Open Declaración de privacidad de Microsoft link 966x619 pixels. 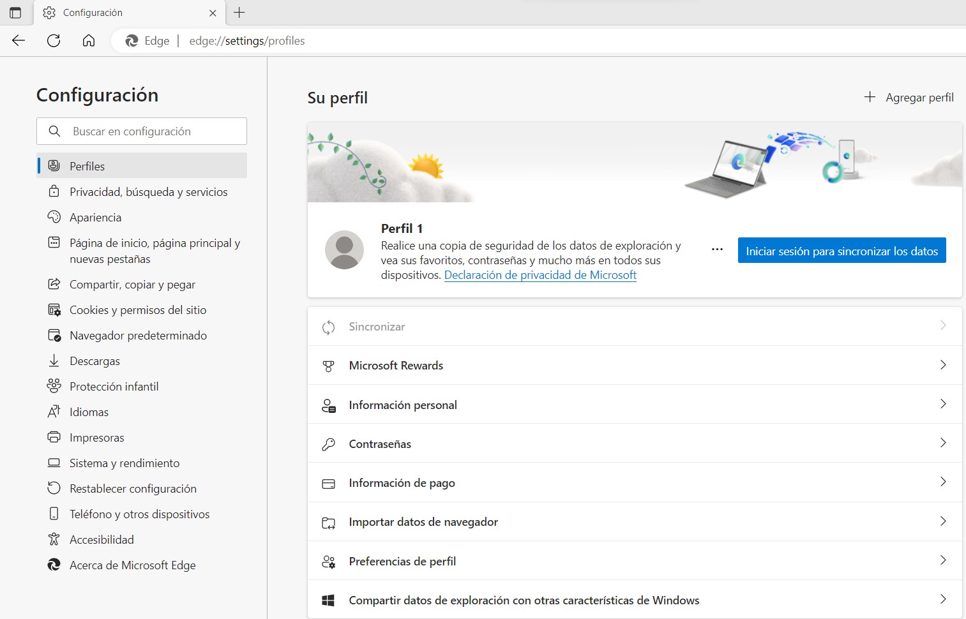[540, 275]
